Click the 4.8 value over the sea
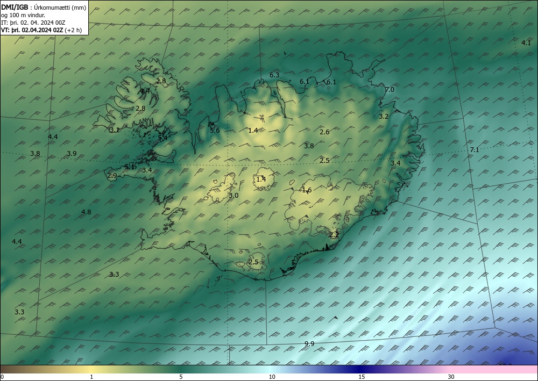538x381 pixels. pos(86,212)
